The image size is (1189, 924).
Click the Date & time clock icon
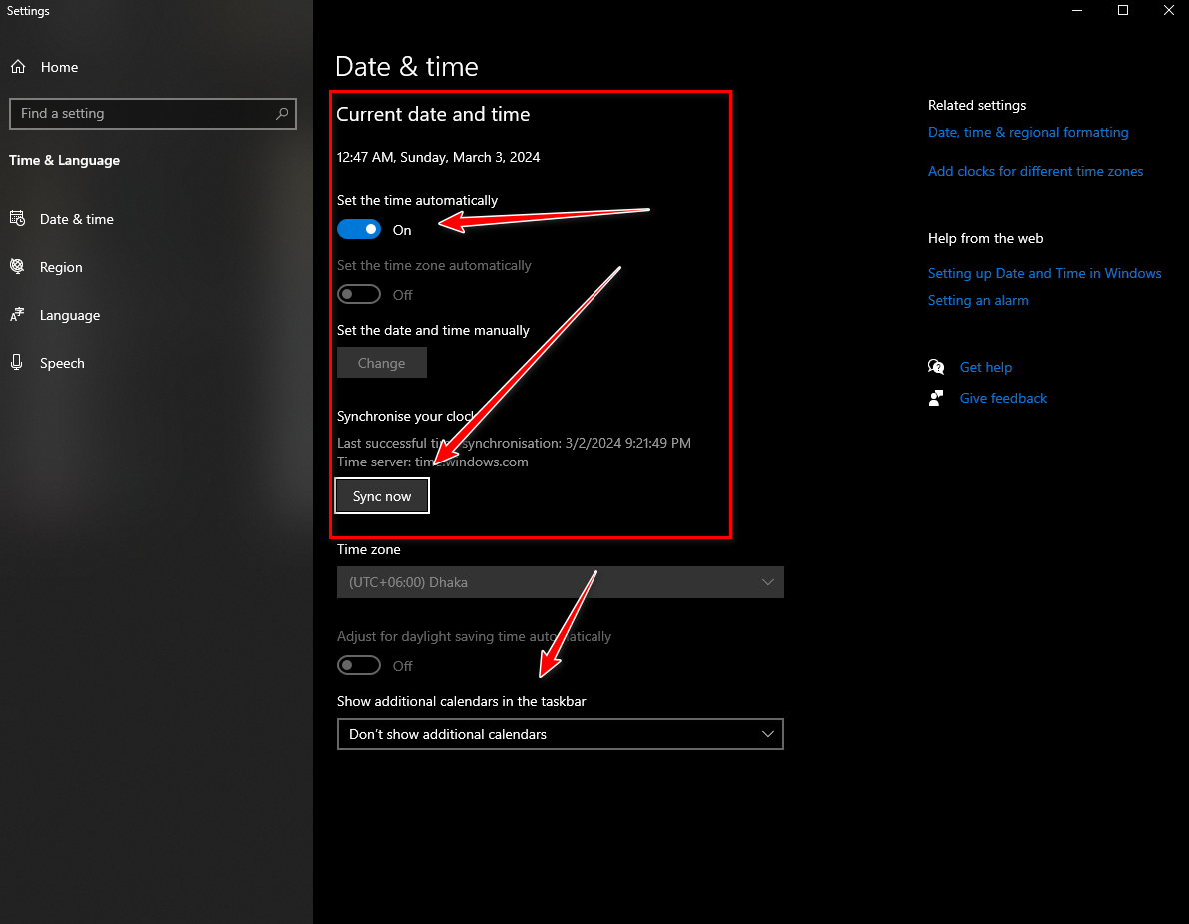coord(17,219)
